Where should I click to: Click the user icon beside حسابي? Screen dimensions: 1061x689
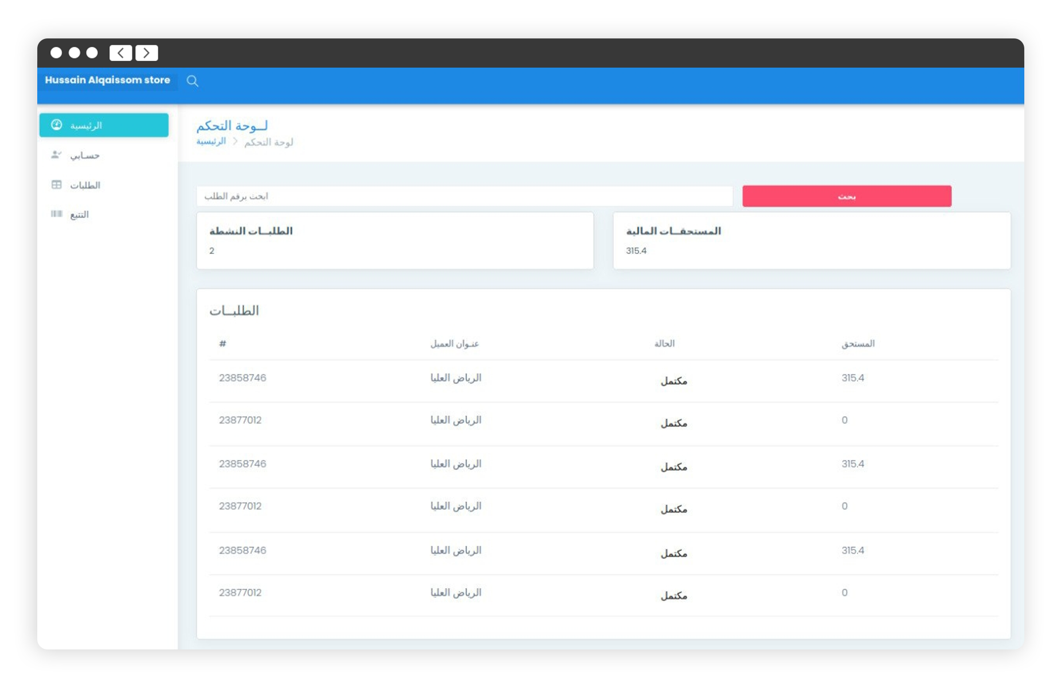coord(56,155)
